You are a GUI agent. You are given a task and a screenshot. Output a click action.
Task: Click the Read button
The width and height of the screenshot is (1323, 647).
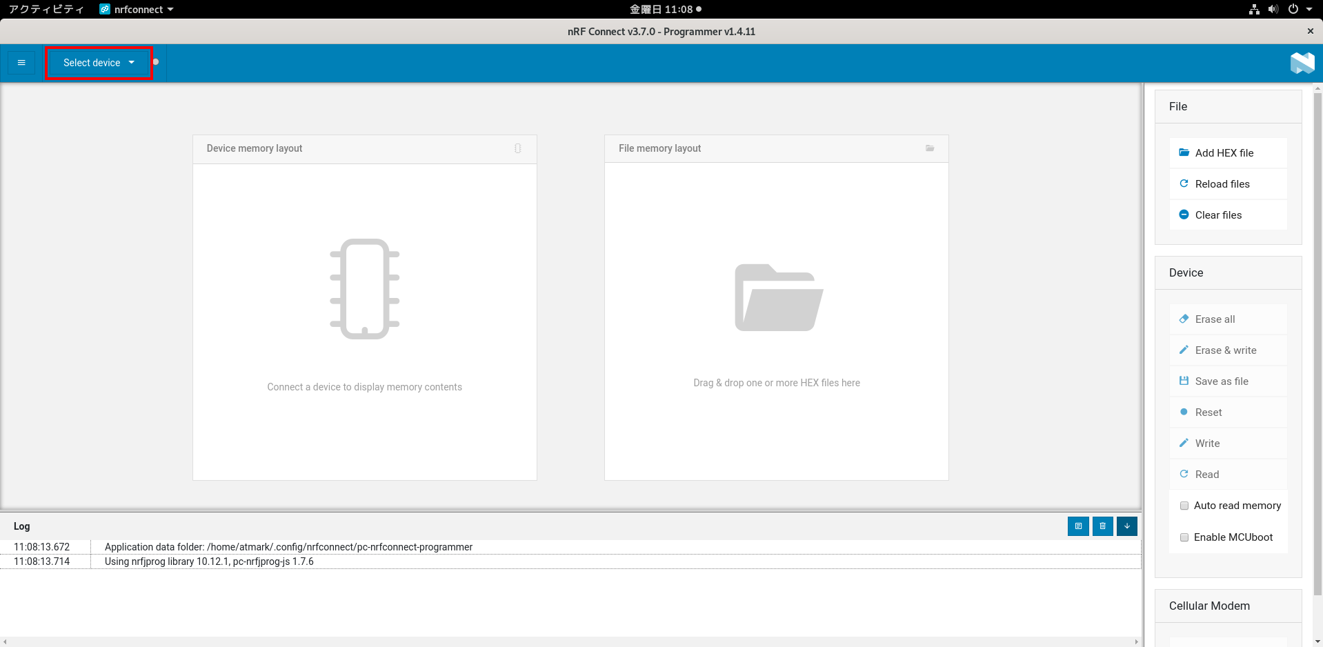pos(1228,475)
